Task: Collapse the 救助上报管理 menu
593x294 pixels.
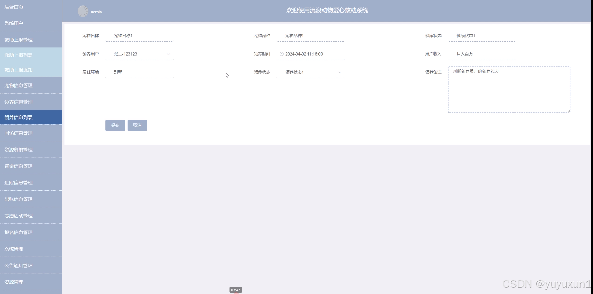Action: tap(31, 40)
